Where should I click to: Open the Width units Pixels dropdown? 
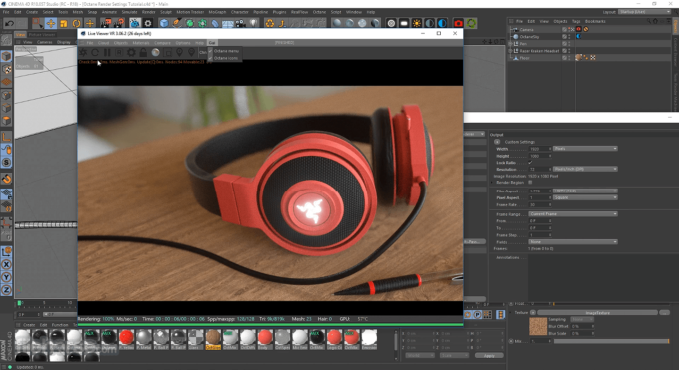585,149
